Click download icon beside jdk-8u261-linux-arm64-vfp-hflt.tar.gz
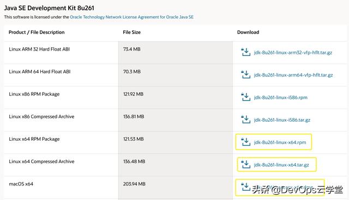The image size is (349, 200). pyautogui.click(x=246, y=74)
